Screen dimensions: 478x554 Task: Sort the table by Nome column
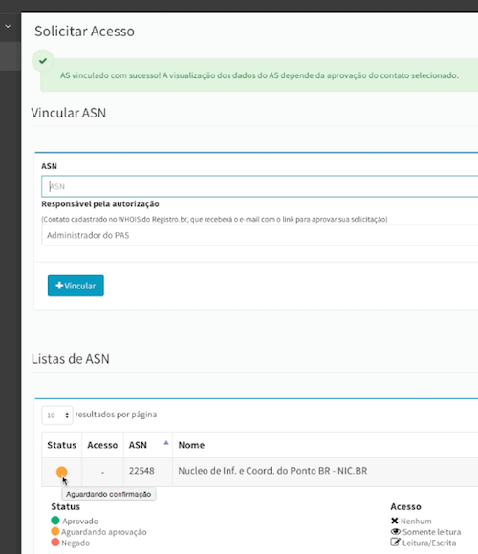pyautogui.click(x=191, y=445)
